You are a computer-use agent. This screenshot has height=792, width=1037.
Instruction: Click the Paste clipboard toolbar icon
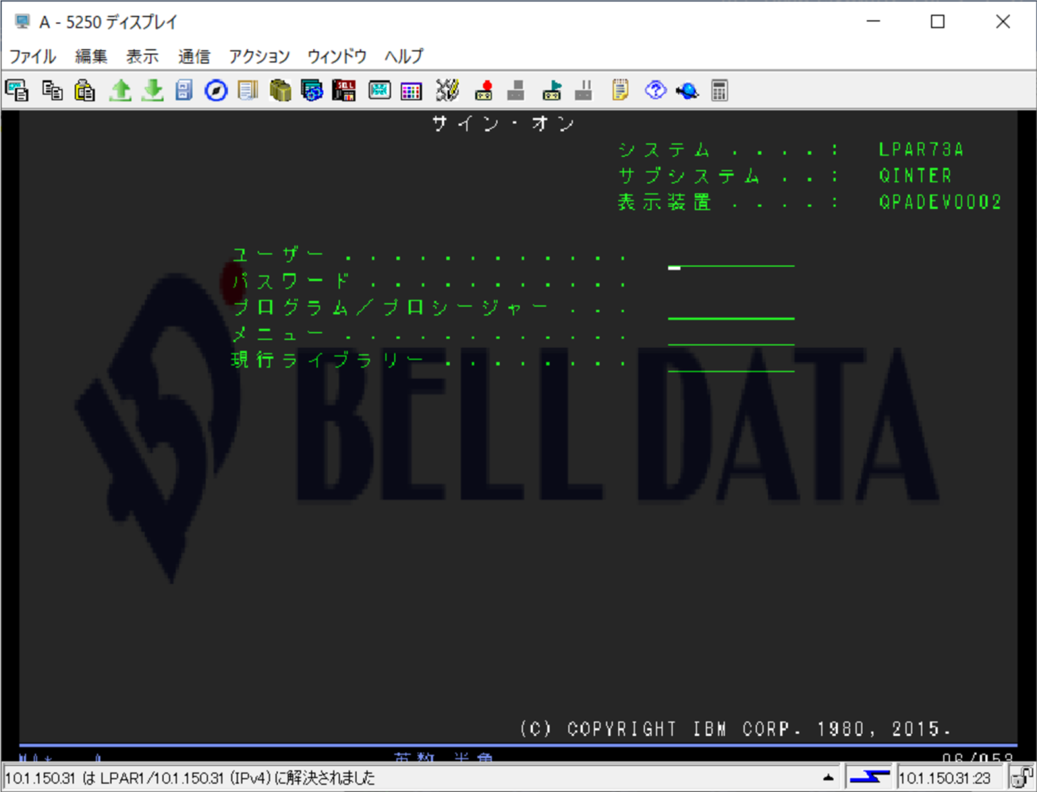tap(85, 91)
